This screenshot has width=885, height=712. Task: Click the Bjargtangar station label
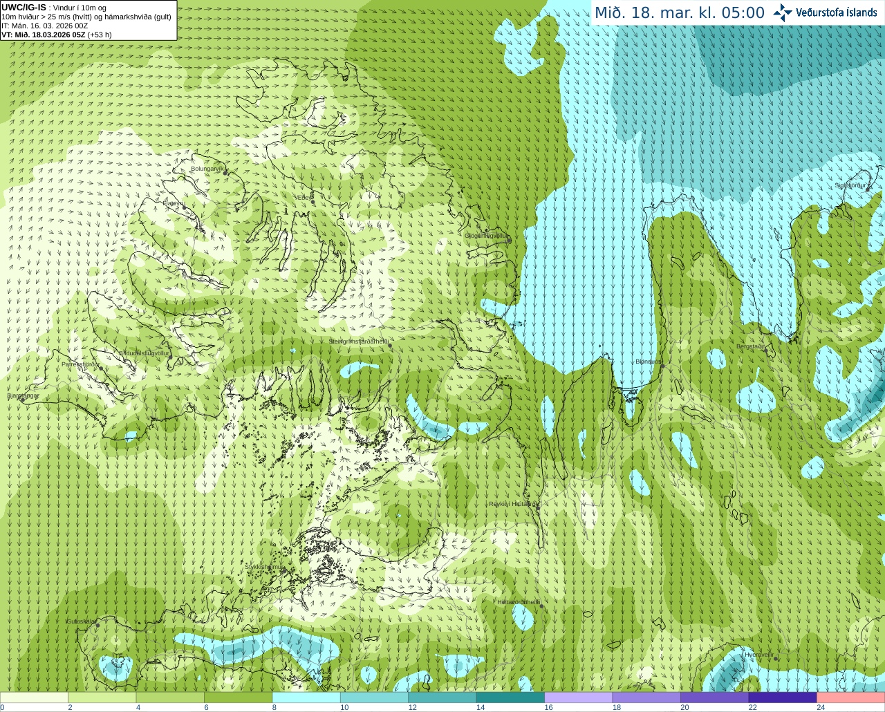(x=23, y=395)
